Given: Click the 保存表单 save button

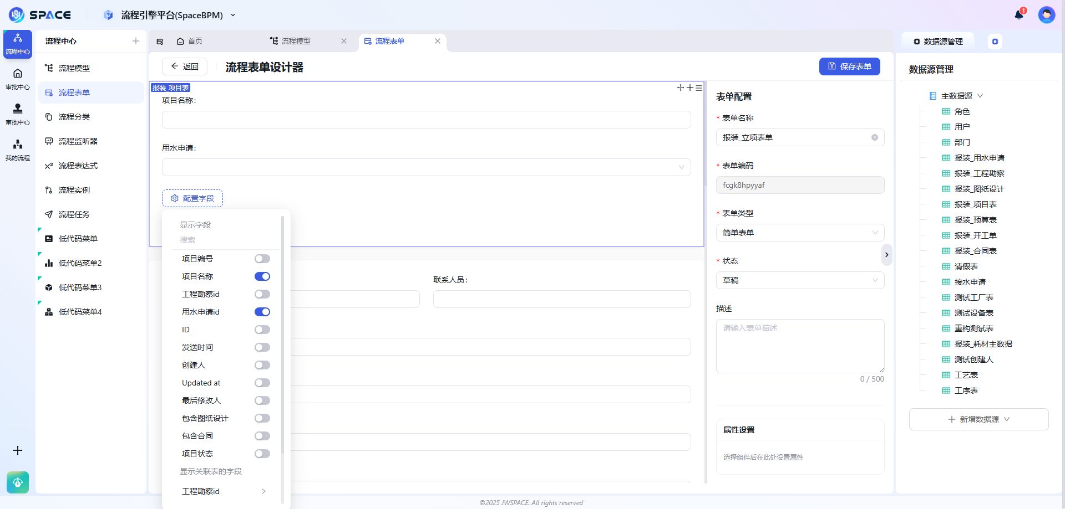Looking at the screenshot, I should tap(849, 66).
